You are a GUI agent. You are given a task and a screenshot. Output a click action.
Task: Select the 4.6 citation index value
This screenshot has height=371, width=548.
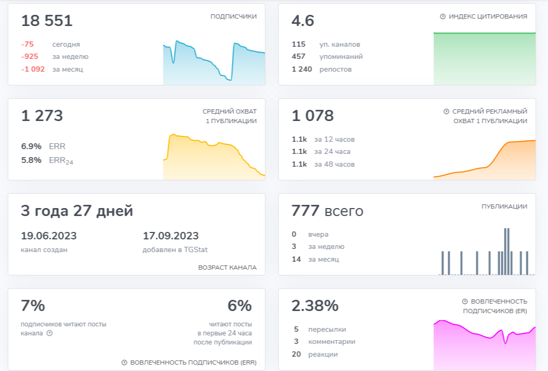pyautogui.click(x=303, y=21)
